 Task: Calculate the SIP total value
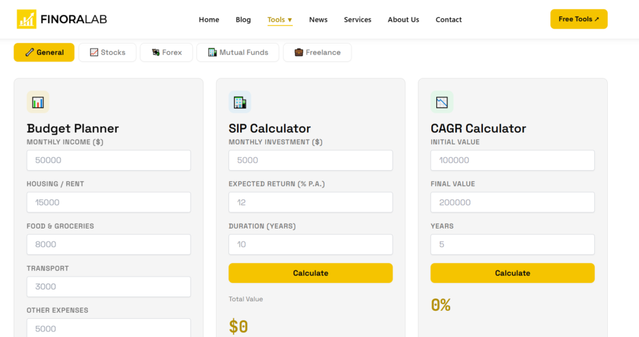(x=311, y=273)
